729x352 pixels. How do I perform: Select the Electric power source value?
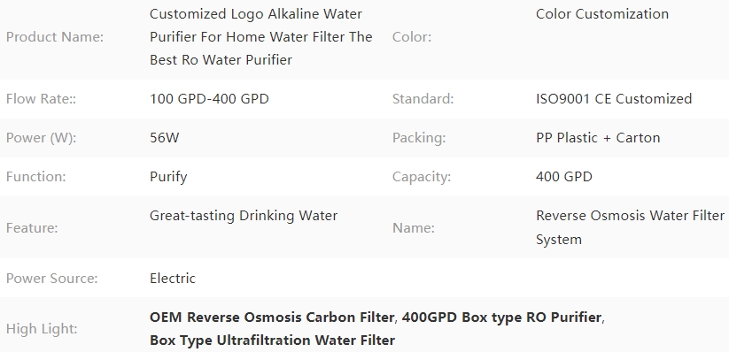173,279
